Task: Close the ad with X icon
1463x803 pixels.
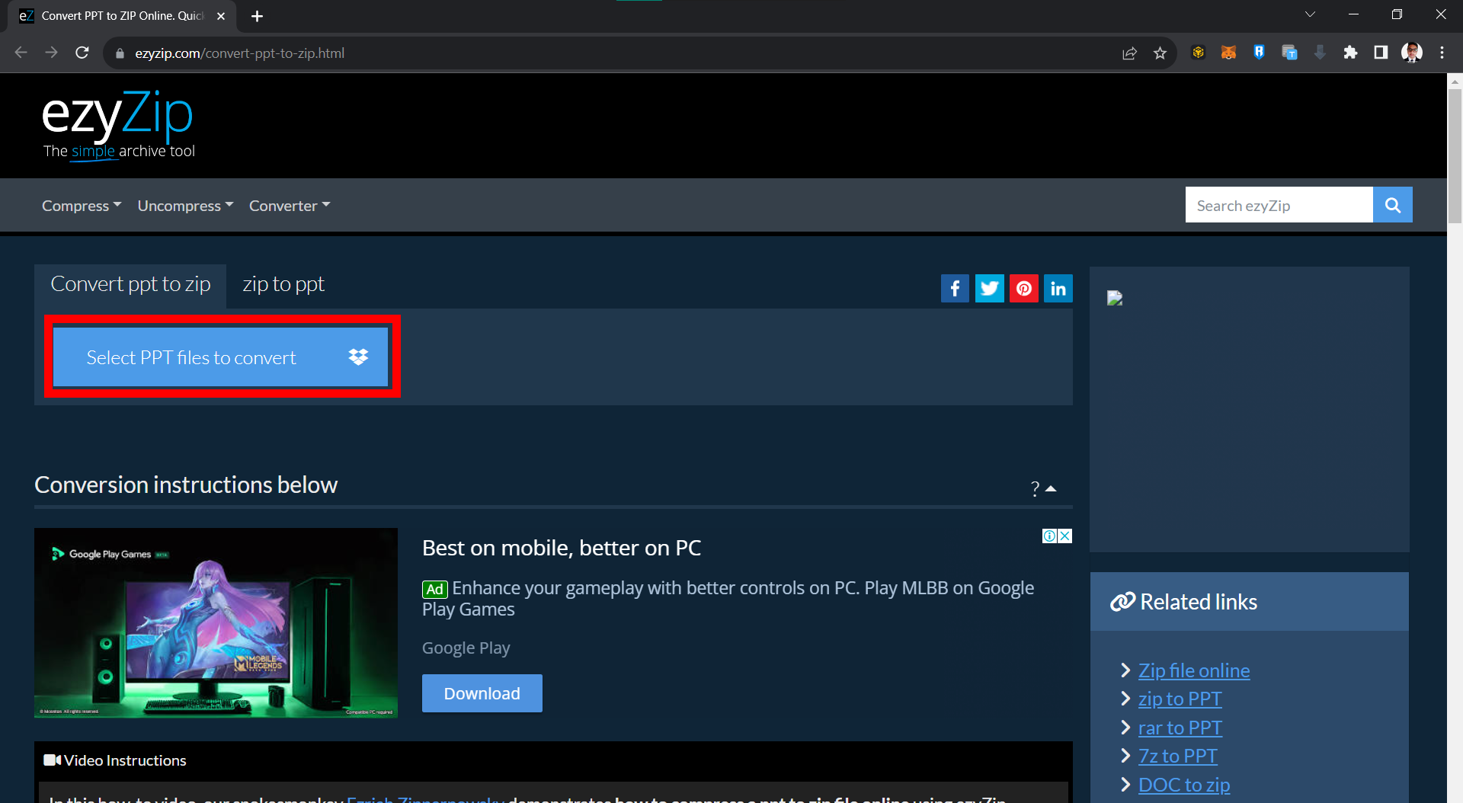Action: coord(1064,536)
